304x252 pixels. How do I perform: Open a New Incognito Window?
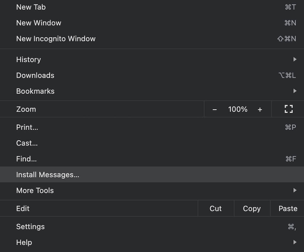click(x=56, y=39)
